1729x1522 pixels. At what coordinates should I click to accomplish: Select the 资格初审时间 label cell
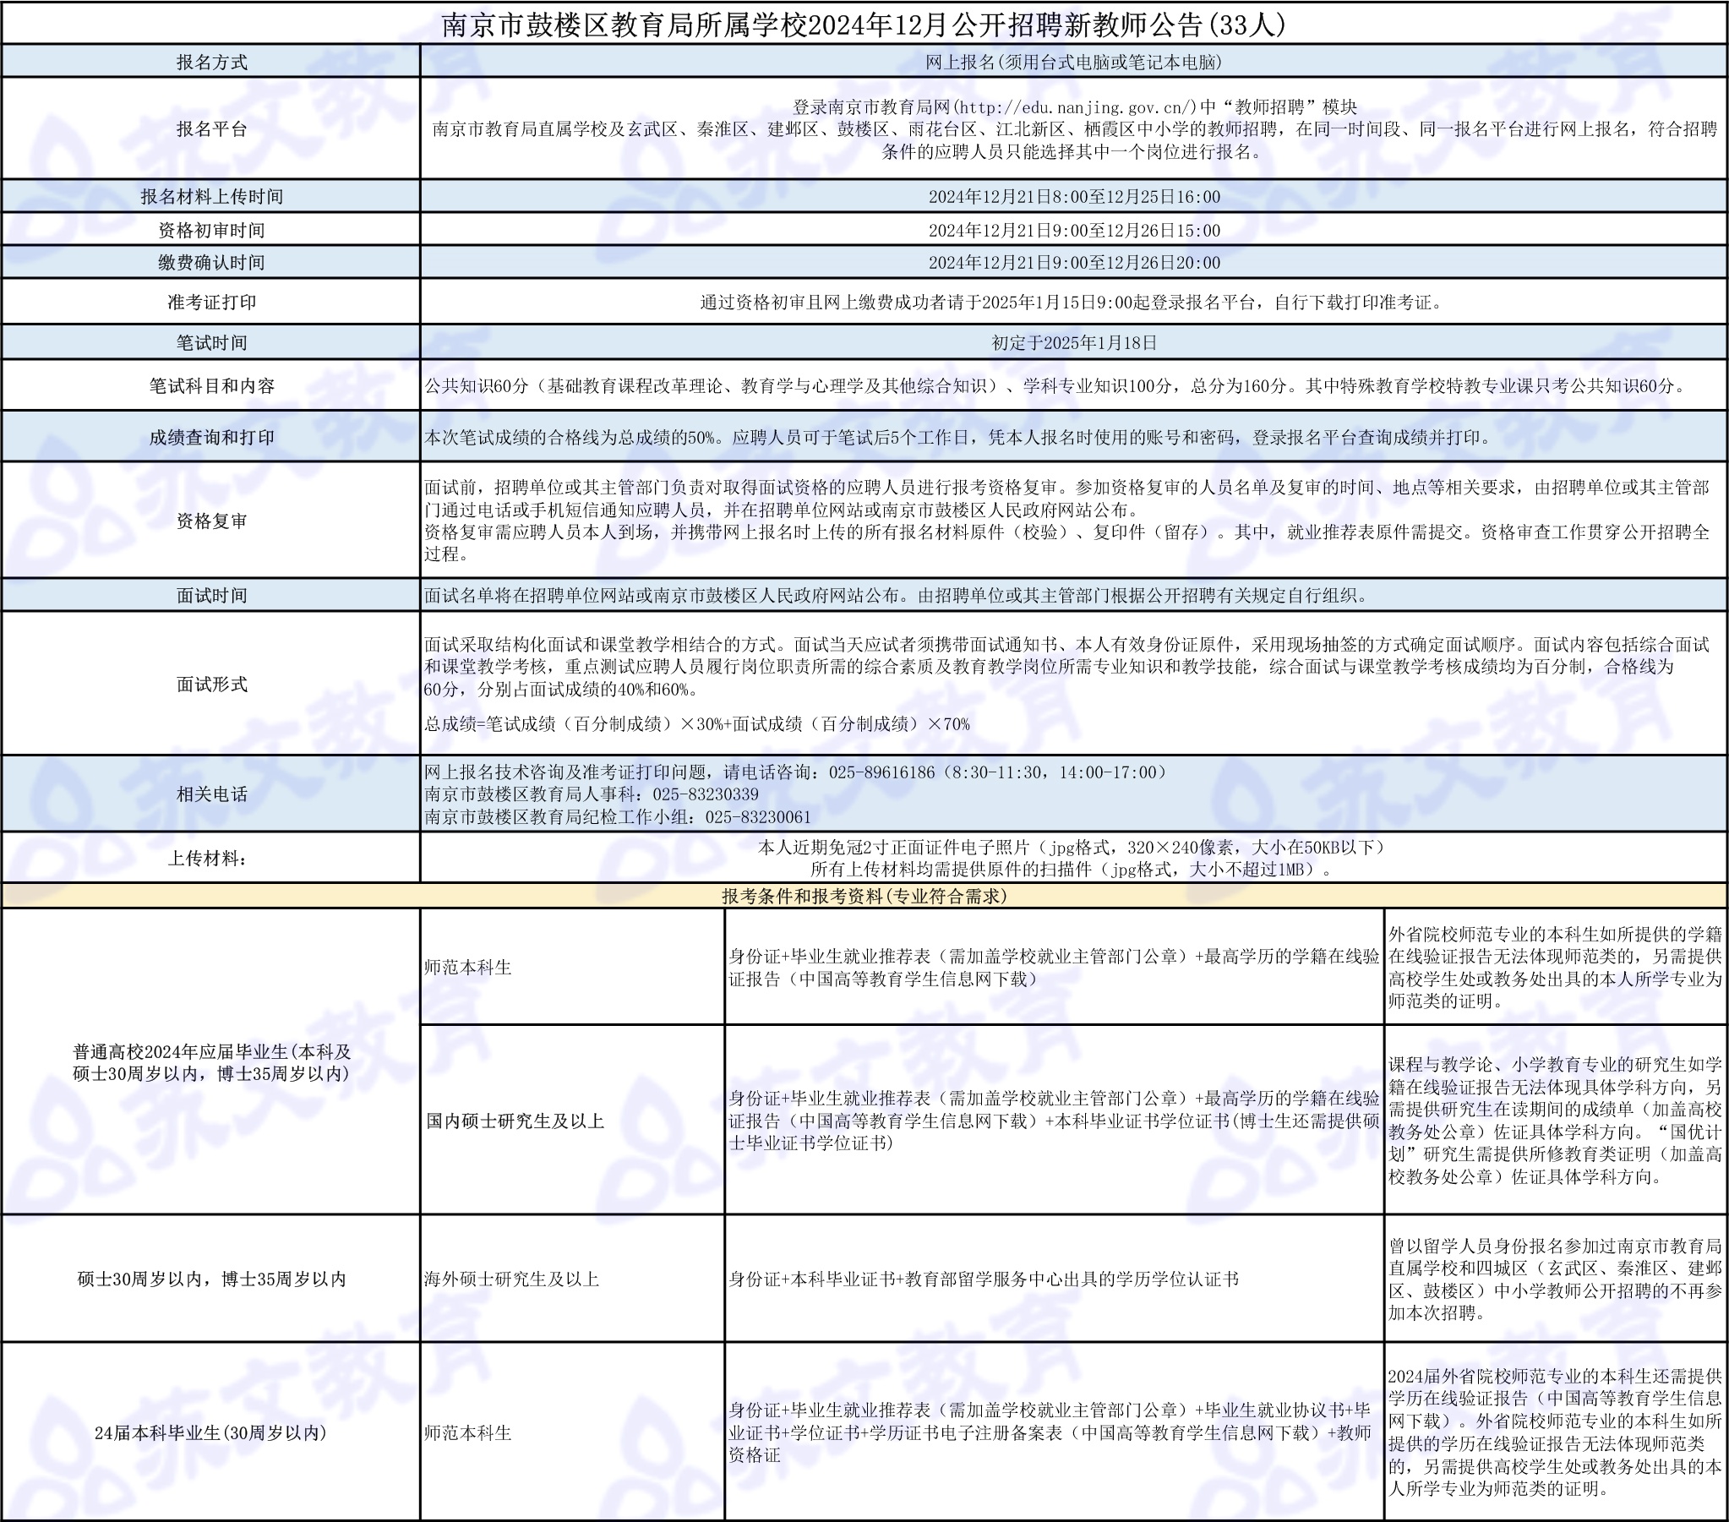(211, 230)
